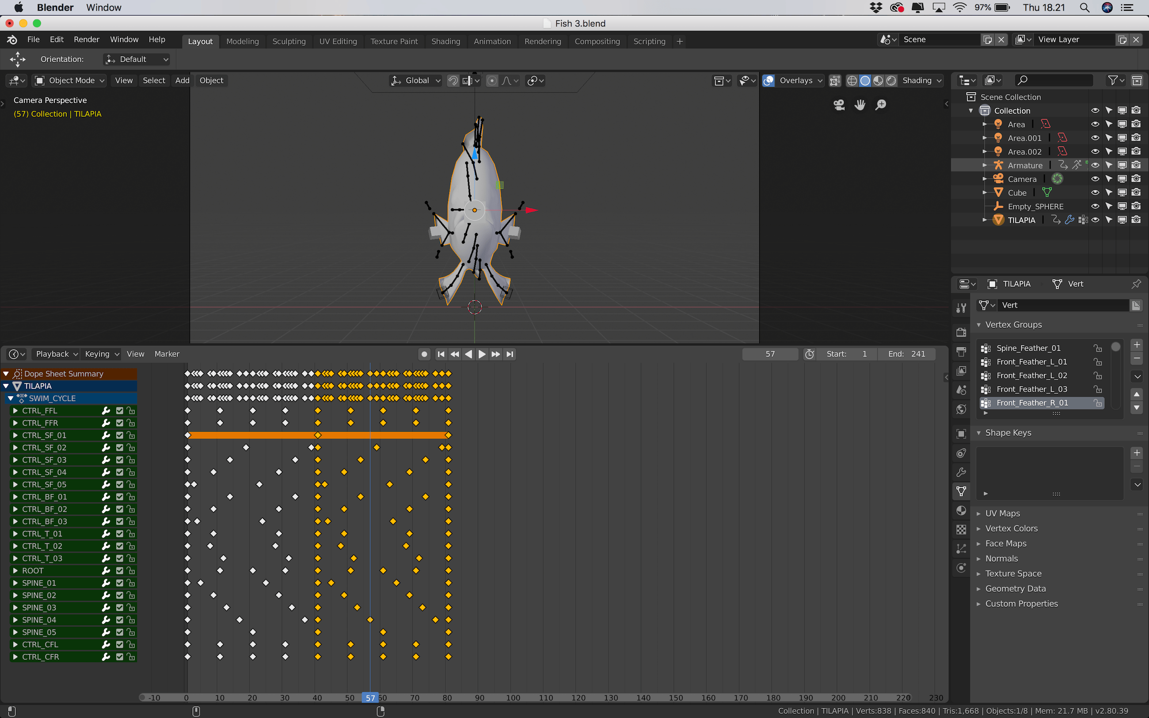The image size is (1149, 718).
Task: Open the Render properties tab
Action: click(x=961, y=332)
